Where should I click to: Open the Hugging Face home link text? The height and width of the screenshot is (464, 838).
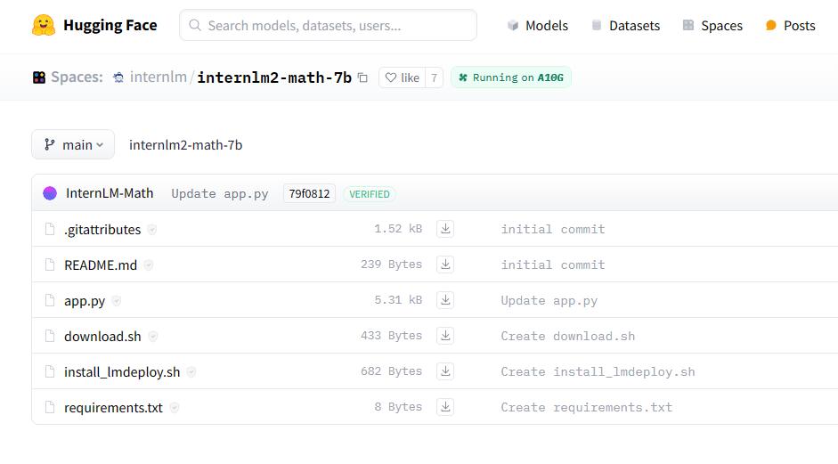[x=110, y=25]
